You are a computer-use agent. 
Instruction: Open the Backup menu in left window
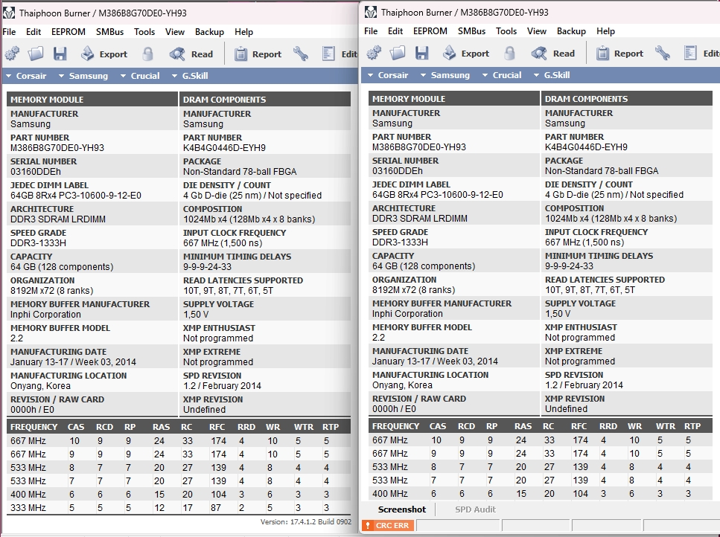click(209, 32)
